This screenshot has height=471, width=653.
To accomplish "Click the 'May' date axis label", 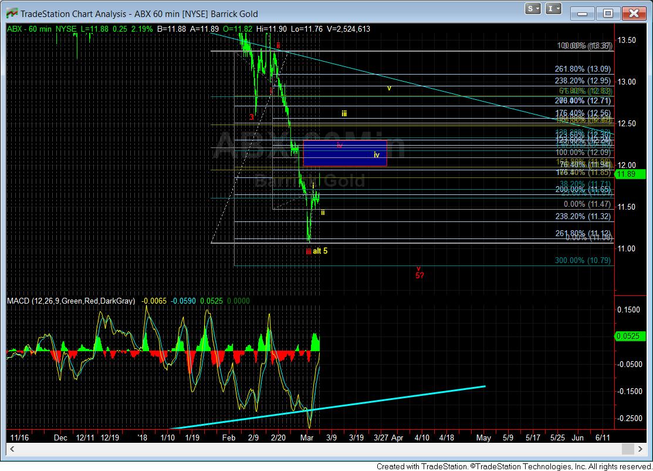I will [x=483, y=438].
